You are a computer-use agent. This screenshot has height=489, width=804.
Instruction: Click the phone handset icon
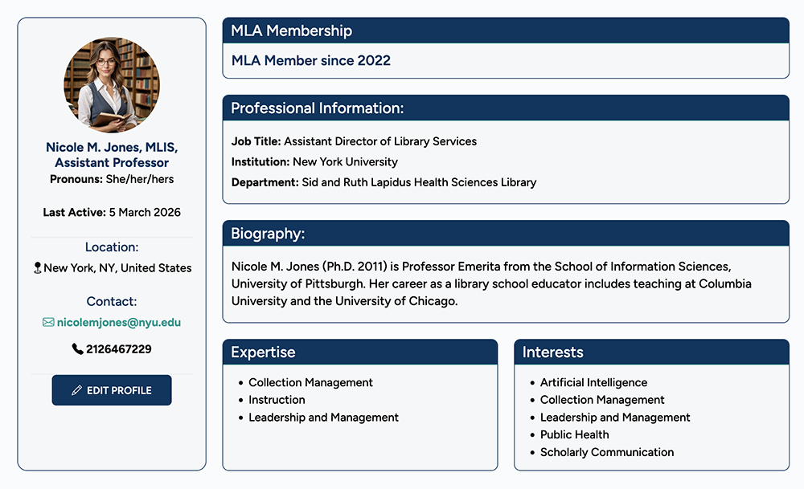pos(77,349)
